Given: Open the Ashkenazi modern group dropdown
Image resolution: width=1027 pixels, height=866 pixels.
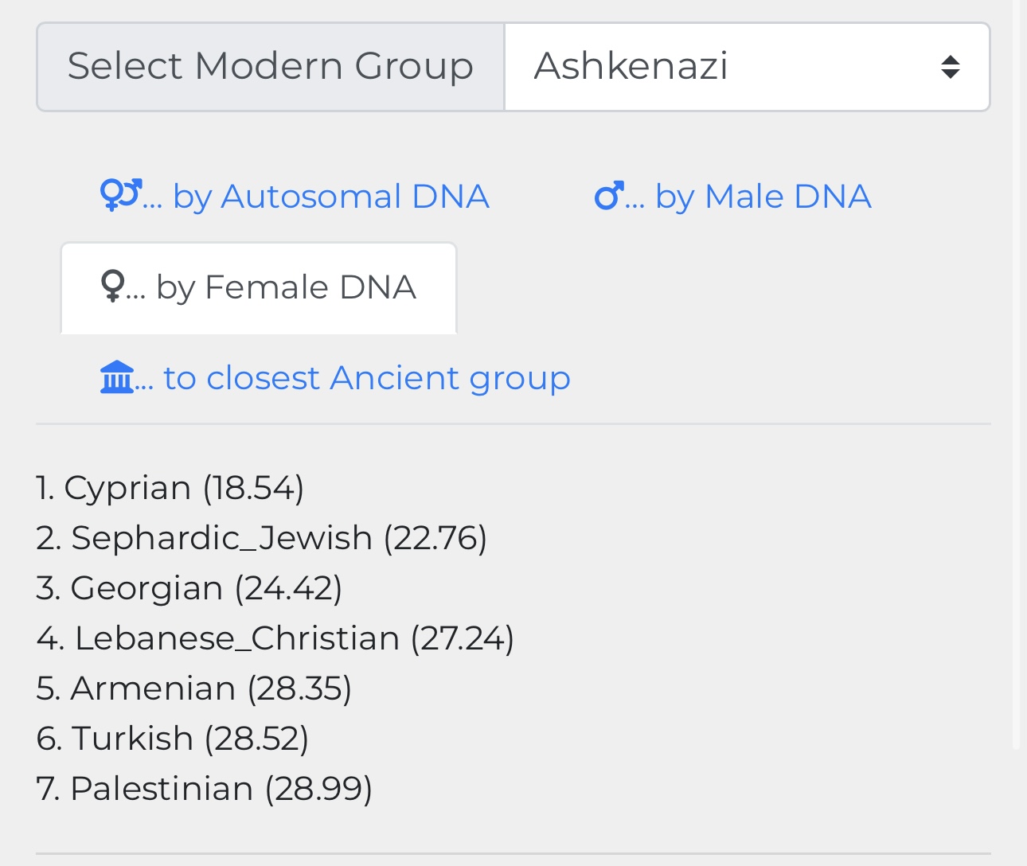Looking at the screenshot, I should click(747, 67).
